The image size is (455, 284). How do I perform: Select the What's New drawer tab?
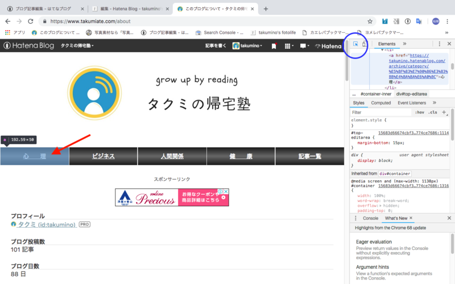(396, 218)
